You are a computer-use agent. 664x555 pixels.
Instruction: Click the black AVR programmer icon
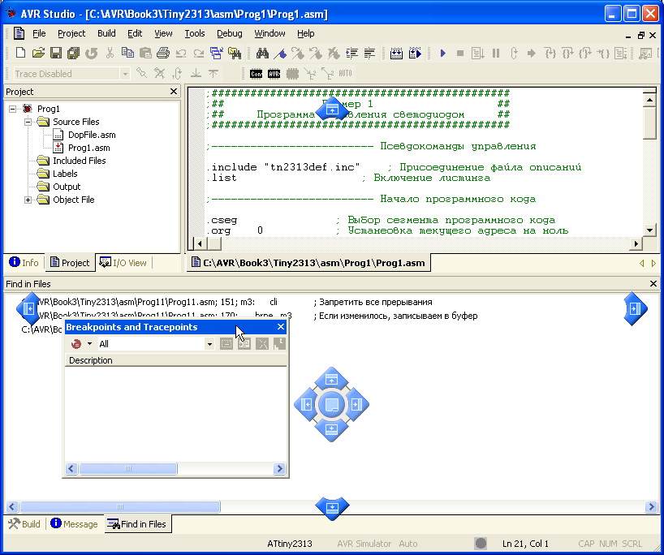pyautogui.click(x=274, y=74)
